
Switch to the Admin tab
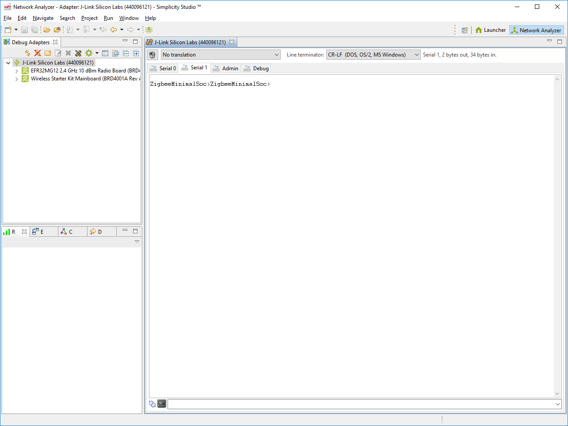click(226, 68)
